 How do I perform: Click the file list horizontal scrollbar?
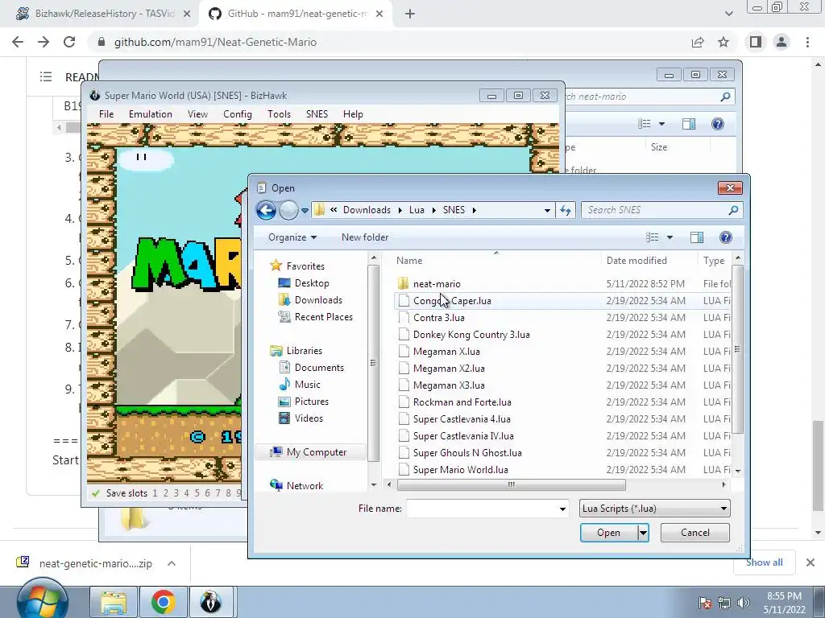coord(511,484)
